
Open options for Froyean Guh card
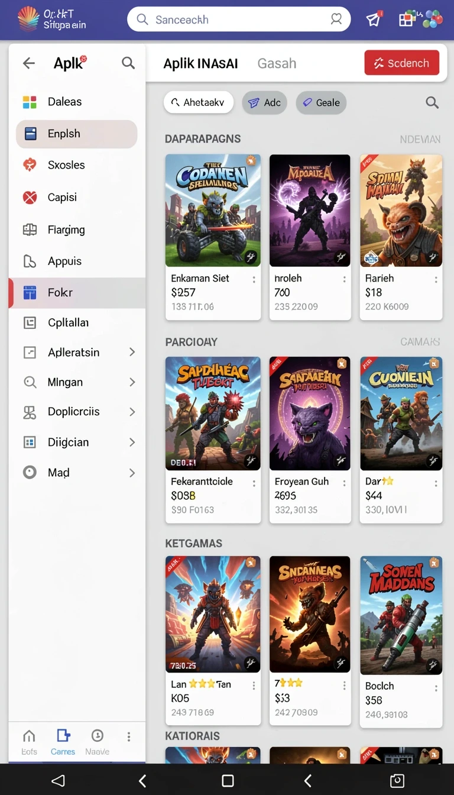click(x=344, y=483)
